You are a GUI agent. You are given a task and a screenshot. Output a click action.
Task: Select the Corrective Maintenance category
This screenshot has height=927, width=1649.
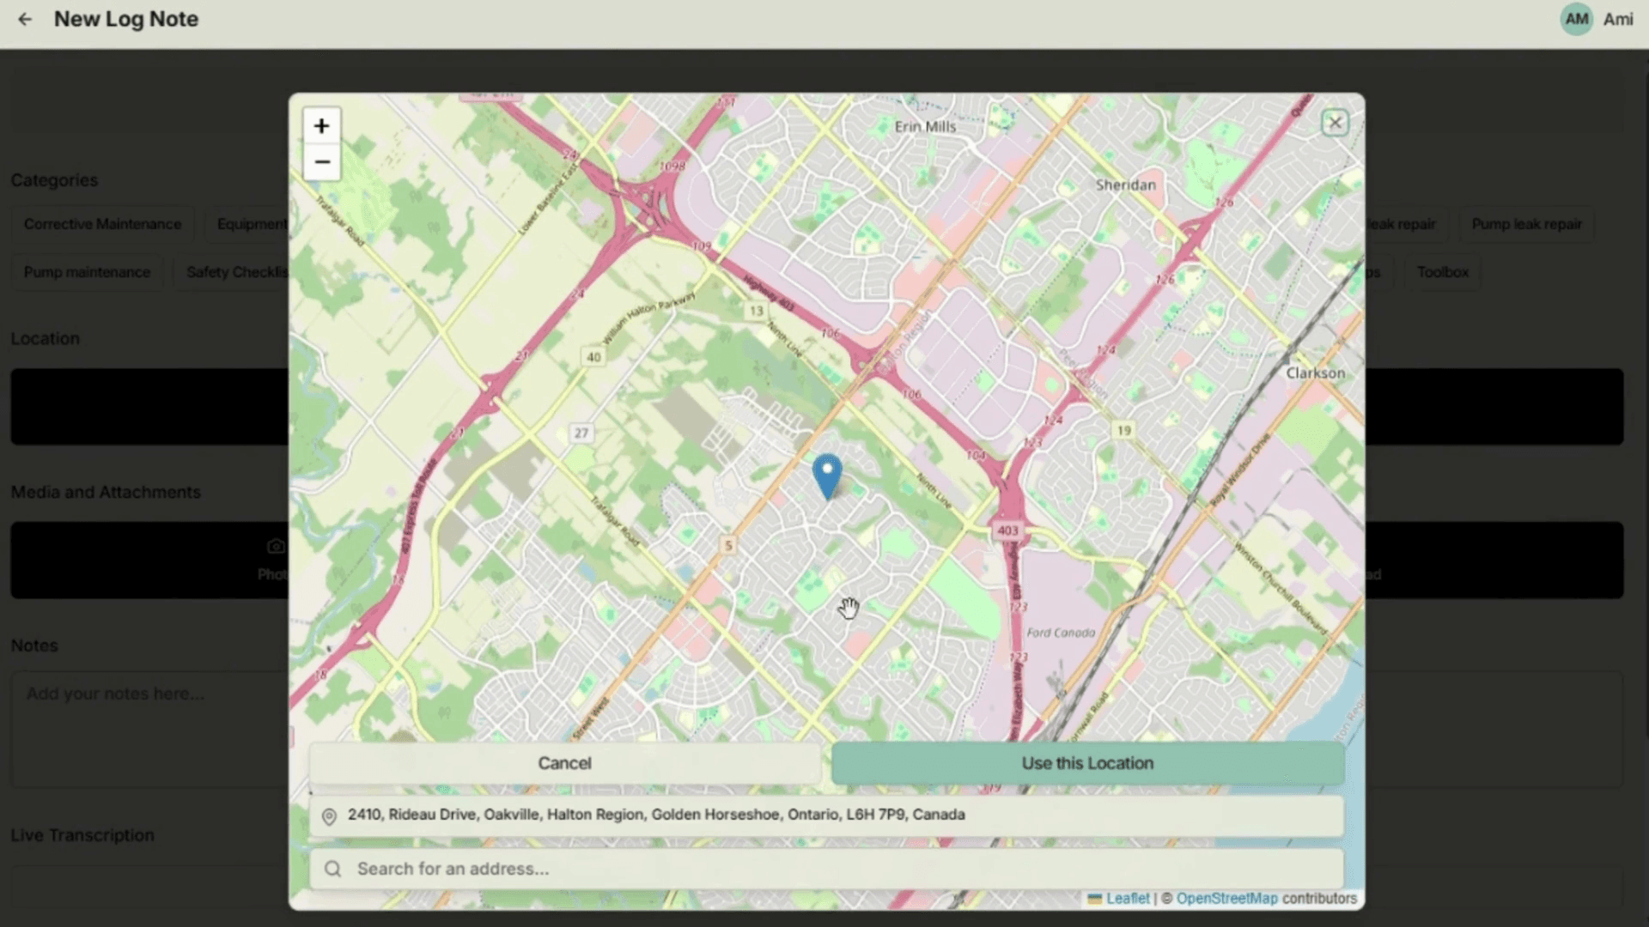[102, 224]
